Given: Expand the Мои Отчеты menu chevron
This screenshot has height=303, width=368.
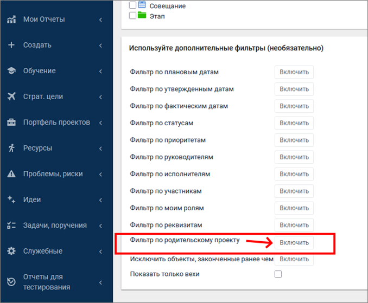Looking at the screenshot, I should [100, 20].
